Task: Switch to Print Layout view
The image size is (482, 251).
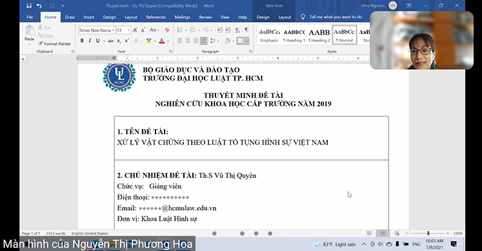Action: (x=383, y=234)
